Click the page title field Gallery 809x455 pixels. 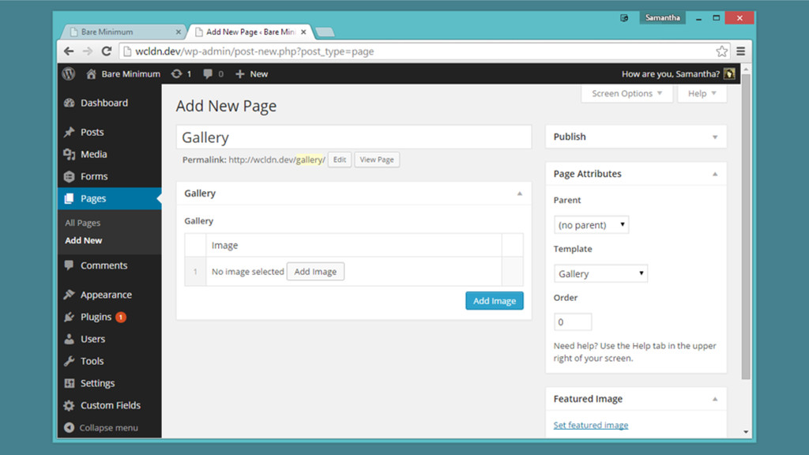pos(354,137)
